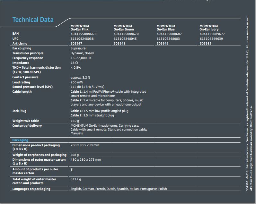Select the MOMENTUM On-Ear Pink column header

coord(80,28)
